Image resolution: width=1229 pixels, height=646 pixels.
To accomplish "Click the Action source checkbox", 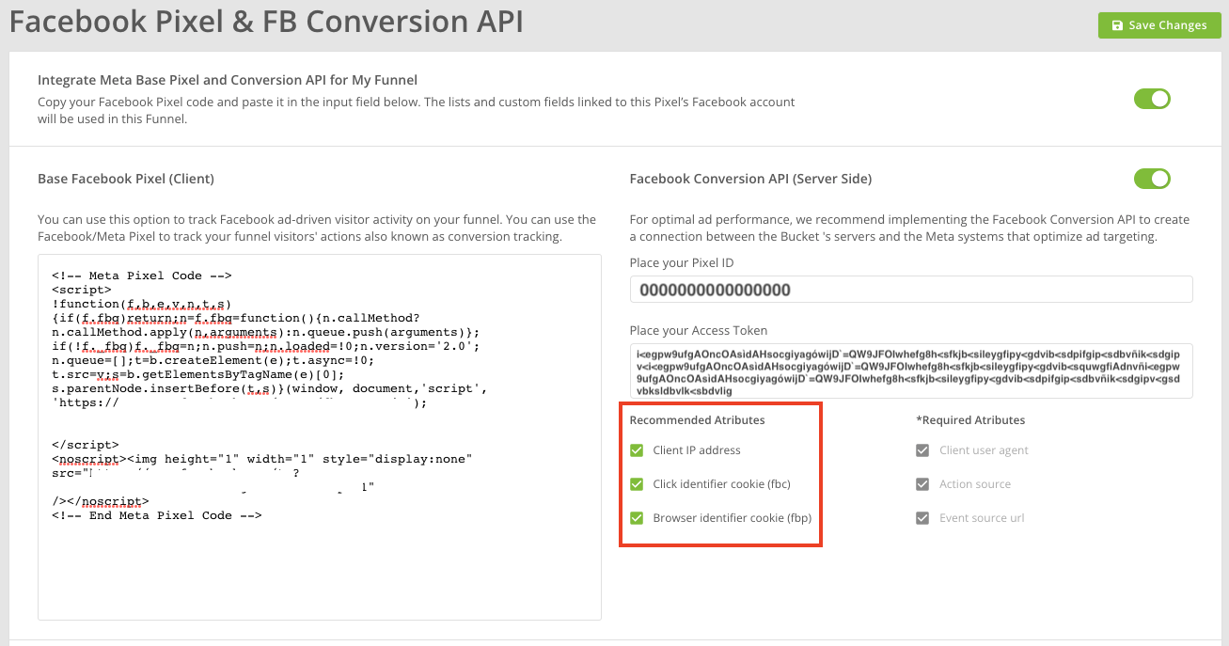I will (922, 484).
